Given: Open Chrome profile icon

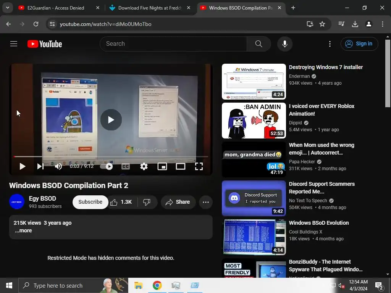Looking at the screenshot, I should (368, 24).
